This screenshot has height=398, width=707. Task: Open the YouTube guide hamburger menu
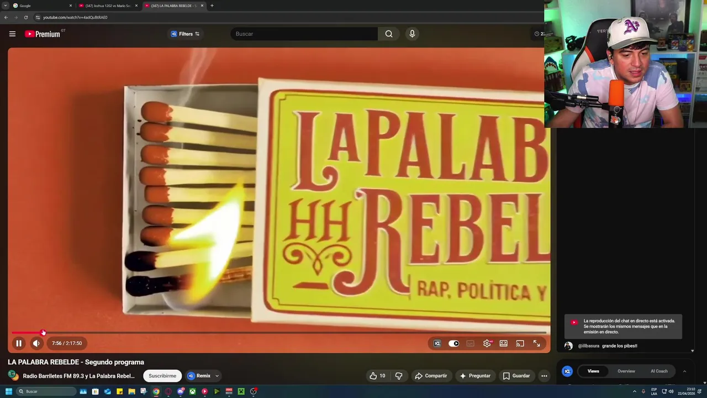tap(12, 34)
